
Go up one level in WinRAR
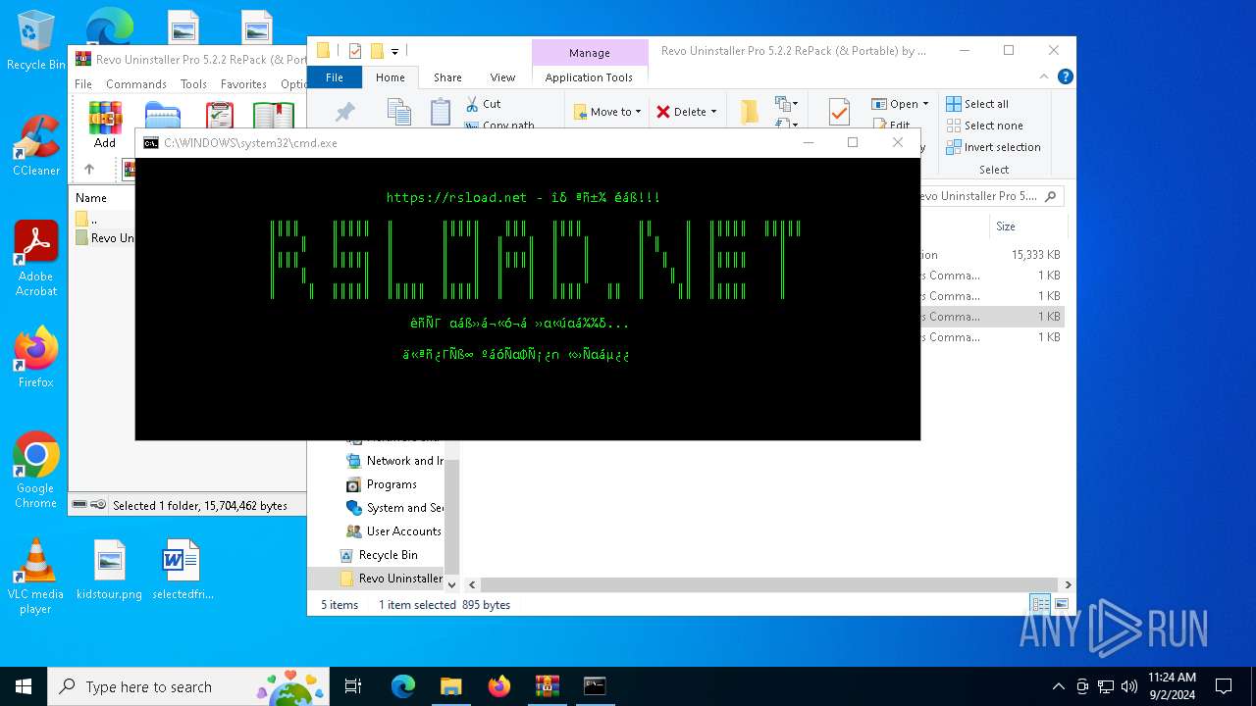coord(89,170)
